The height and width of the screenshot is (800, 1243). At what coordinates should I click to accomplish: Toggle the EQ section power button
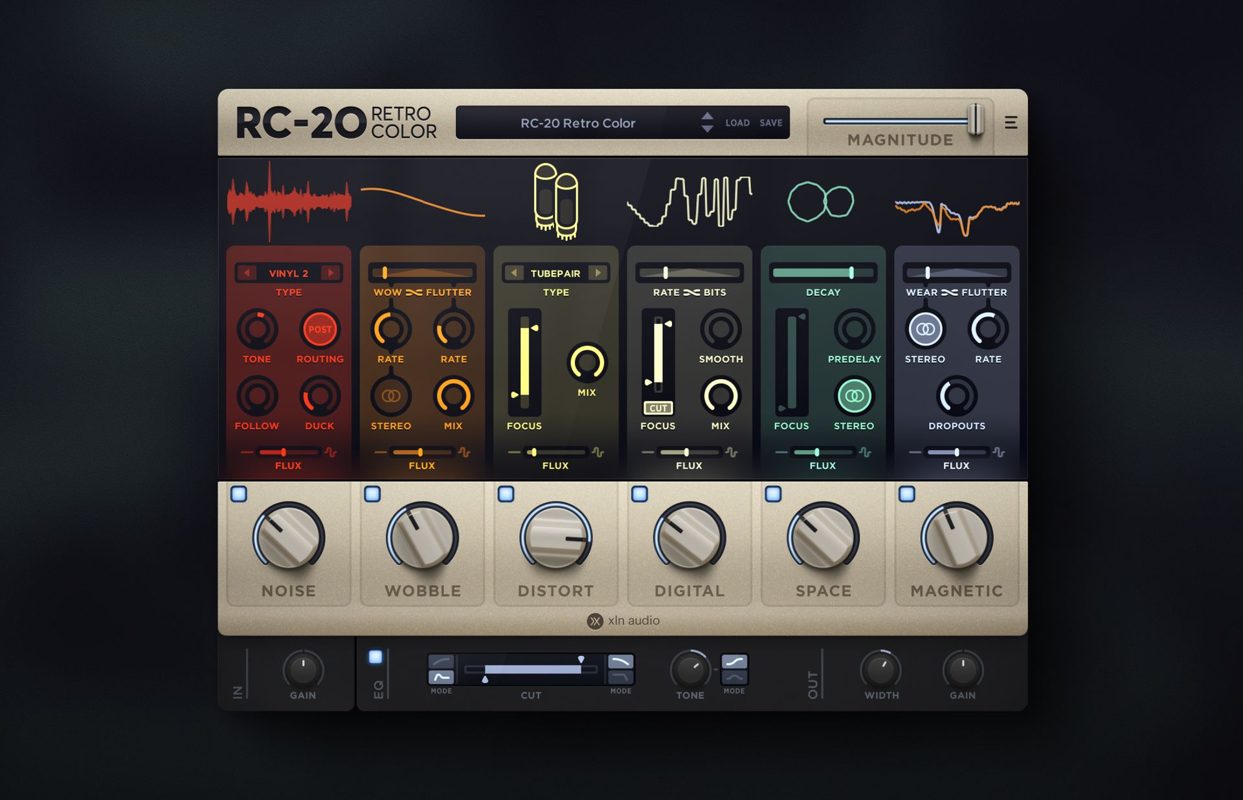375,657
